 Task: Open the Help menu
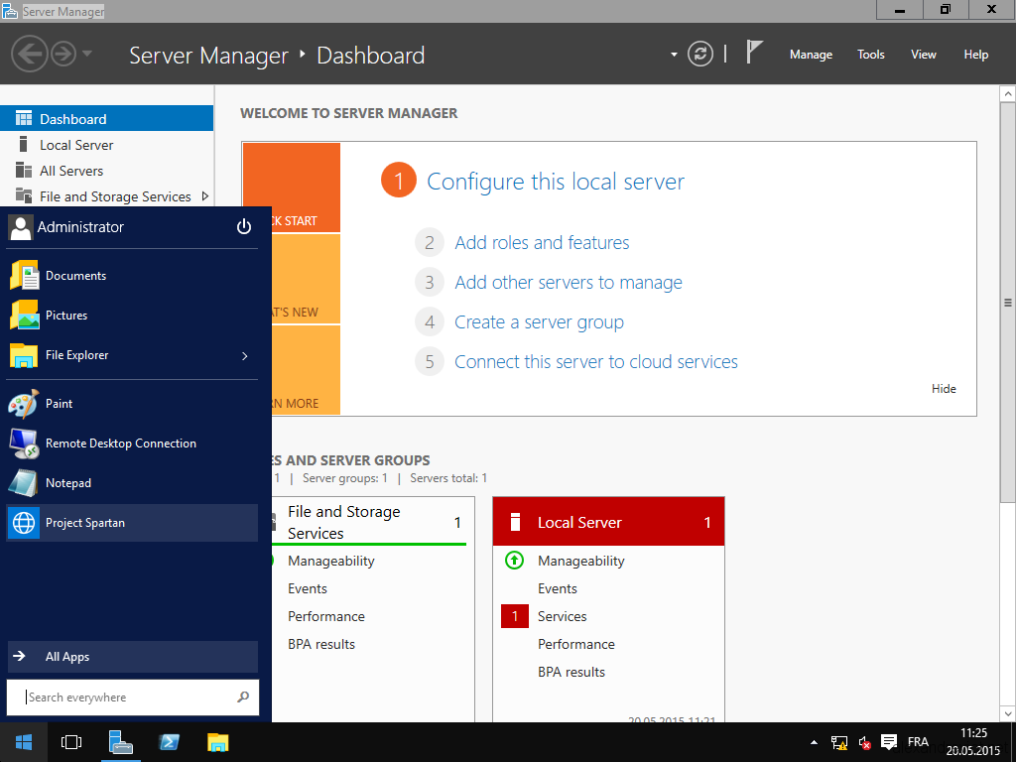coord(976,55)
